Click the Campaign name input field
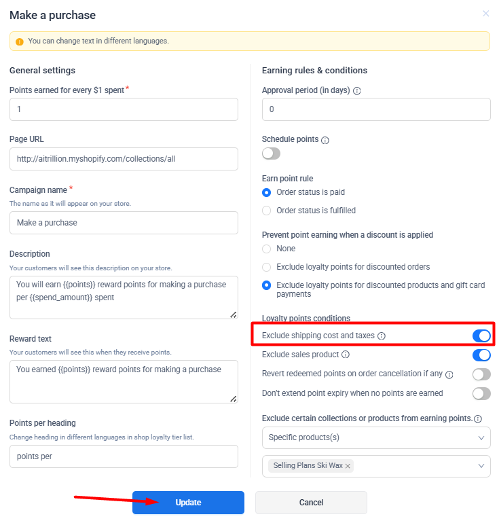 (x=124, y=223)
